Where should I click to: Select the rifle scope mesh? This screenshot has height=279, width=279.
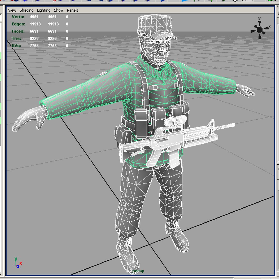coord(175,121)
